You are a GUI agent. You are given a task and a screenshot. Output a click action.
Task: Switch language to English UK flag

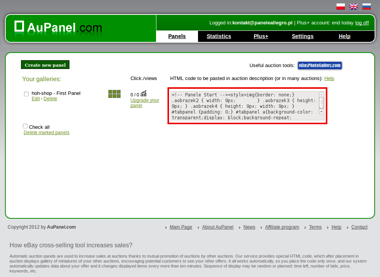(x=354, y=6)
